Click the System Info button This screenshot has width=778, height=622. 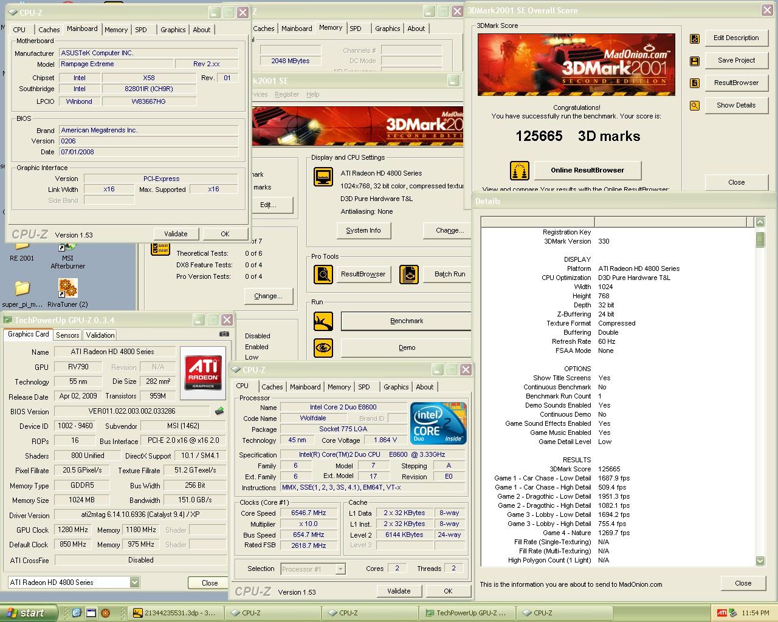(363, 230)
